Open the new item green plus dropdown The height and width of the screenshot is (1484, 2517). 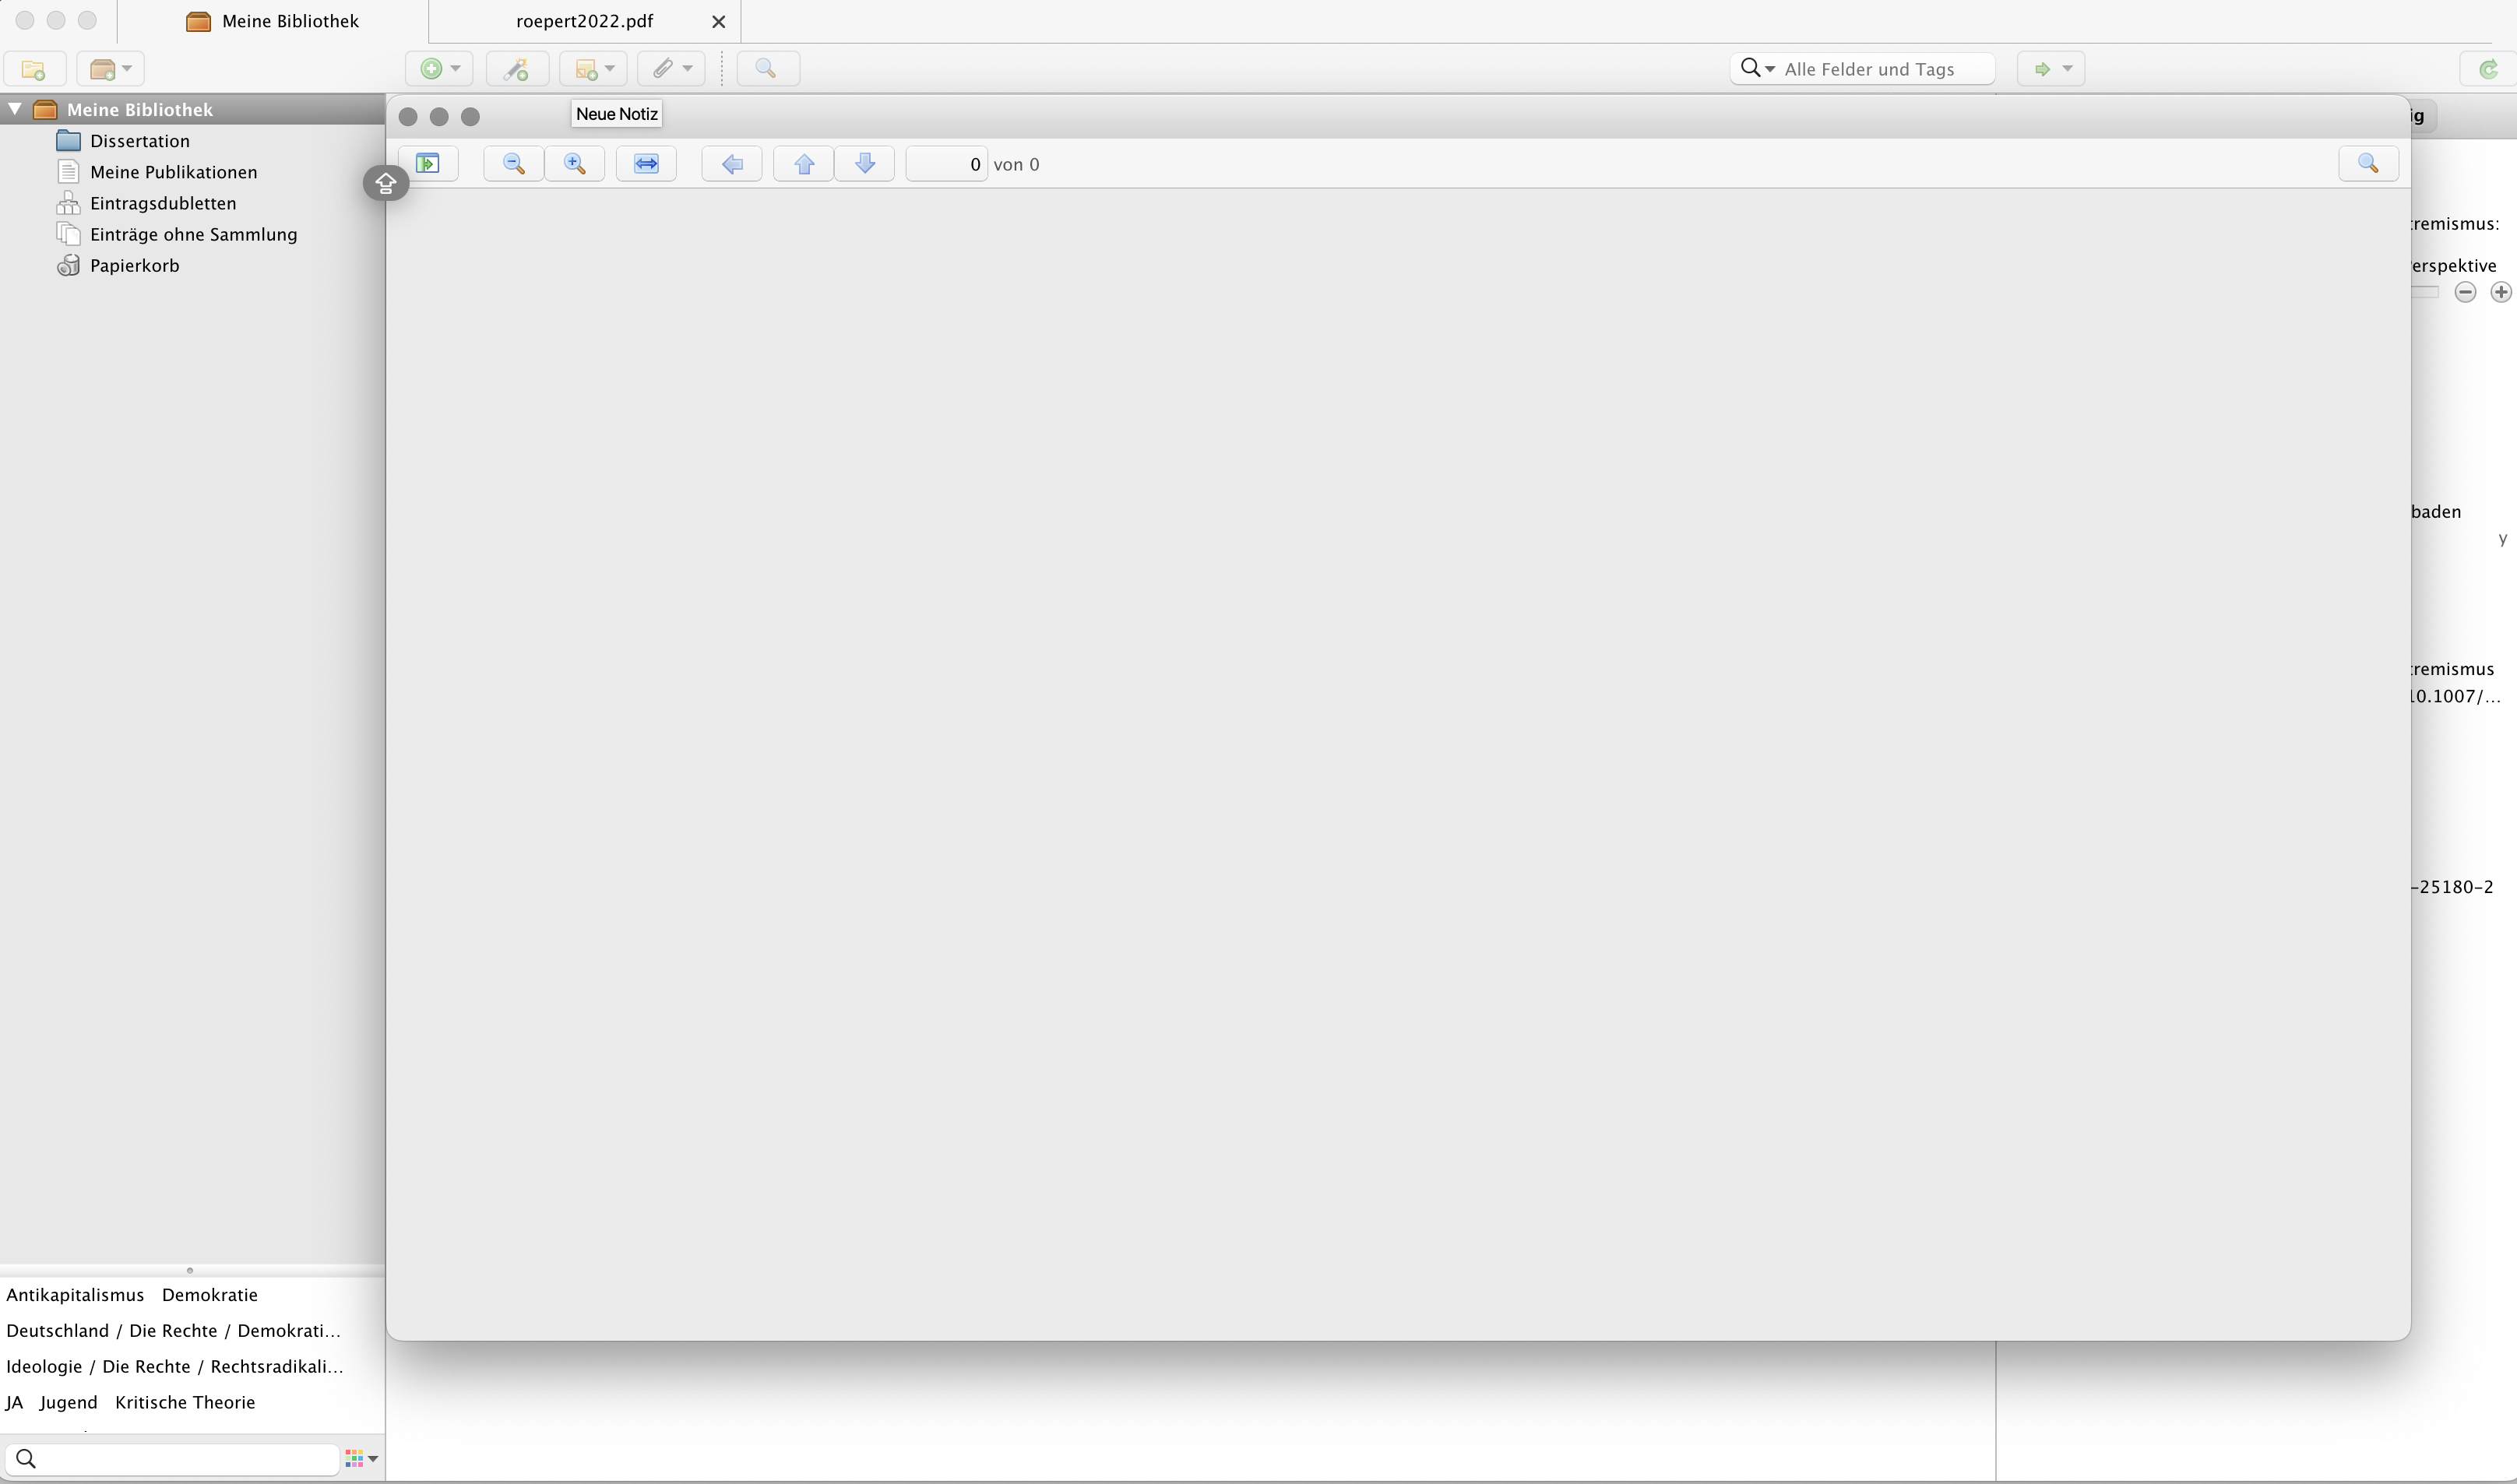tap(440, 69)
